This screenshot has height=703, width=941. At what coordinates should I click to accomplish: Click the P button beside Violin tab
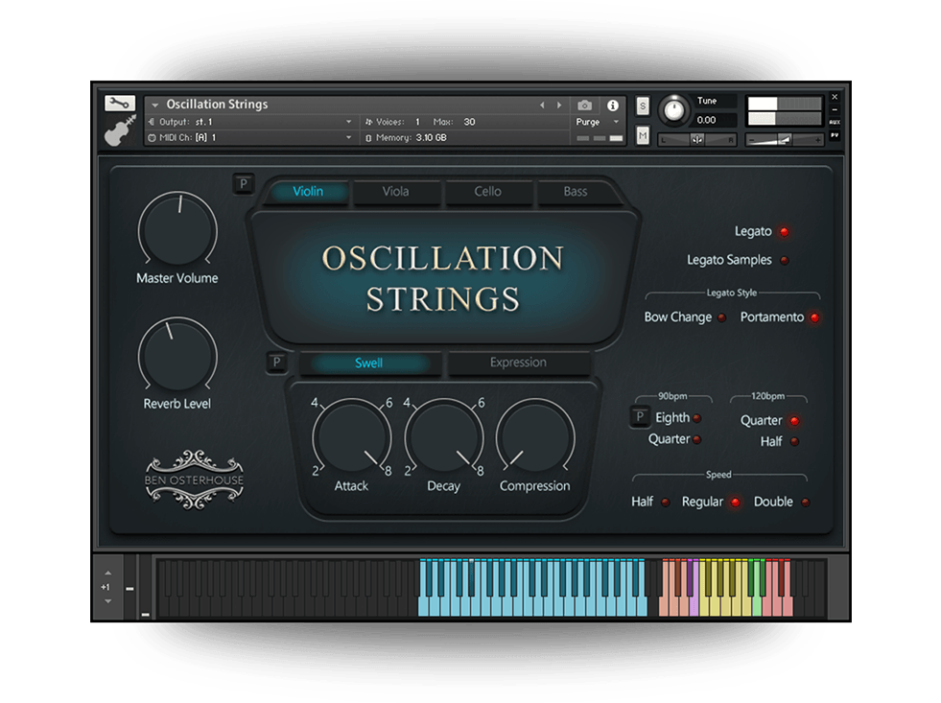point(243,183)
